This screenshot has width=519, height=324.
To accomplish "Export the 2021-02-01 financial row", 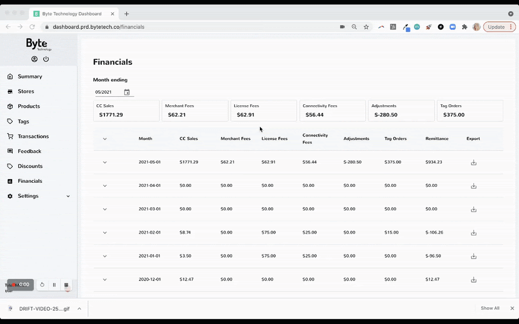I will pyautogui.click(x=473, y=233).
